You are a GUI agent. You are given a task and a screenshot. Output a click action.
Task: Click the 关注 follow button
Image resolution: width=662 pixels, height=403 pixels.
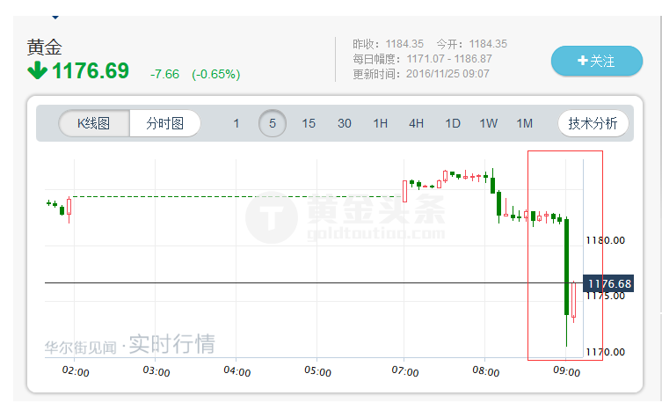coord(596,61)
